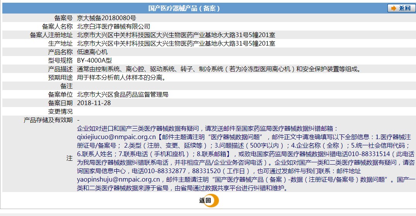This screenshot has width=416, height=216.
Task: Click the 备注 row label
Action: point(67,86)
